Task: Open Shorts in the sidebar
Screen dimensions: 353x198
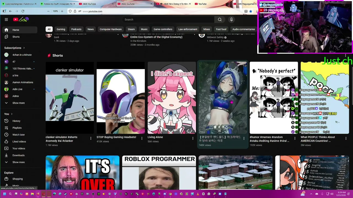Action: 20,37
